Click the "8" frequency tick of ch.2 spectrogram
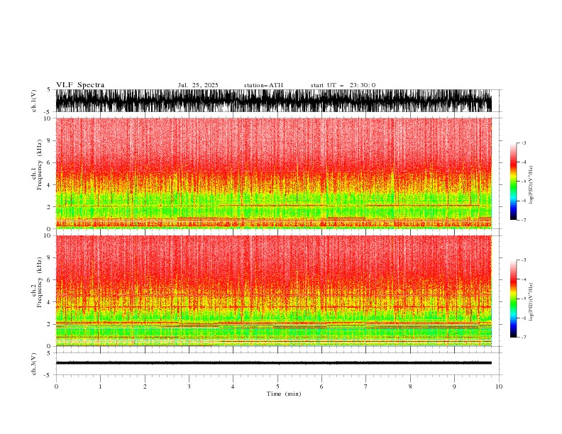Viewport: 562px width, 434px height. [x=50, y=258]
